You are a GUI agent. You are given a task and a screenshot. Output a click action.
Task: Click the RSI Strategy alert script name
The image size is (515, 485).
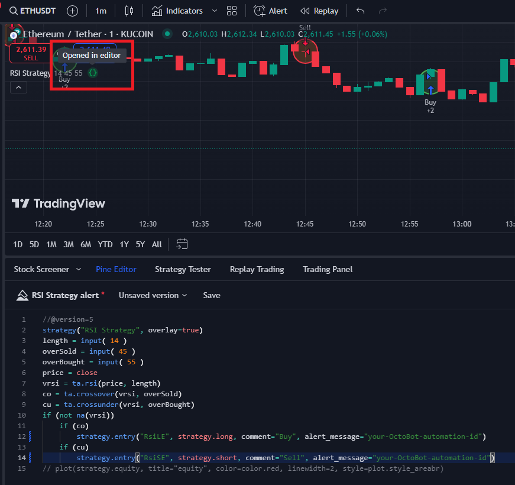click(x=65, y=295)
